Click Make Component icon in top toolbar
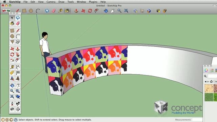Viewport: 217px width, 122px height. point(47,11)
